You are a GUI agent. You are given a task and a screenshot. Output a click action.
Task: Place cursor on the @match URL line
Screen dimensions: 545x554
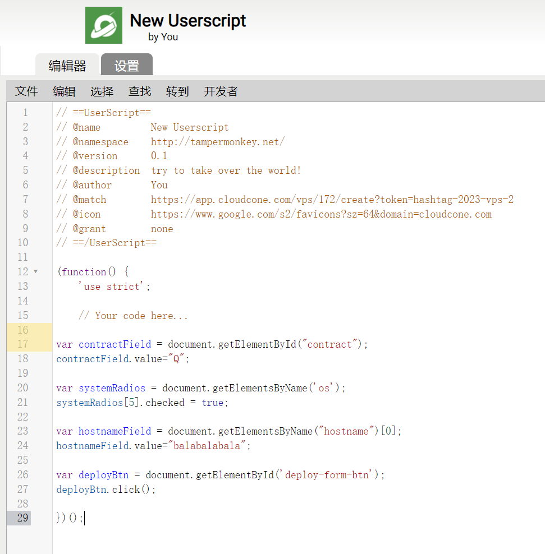pyautogui.click(x=332, y=200)
